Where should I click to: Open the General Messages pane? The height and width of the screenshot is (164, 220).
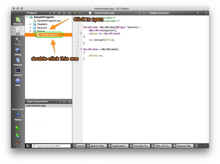pyautogui.click(x=183, y=146)
